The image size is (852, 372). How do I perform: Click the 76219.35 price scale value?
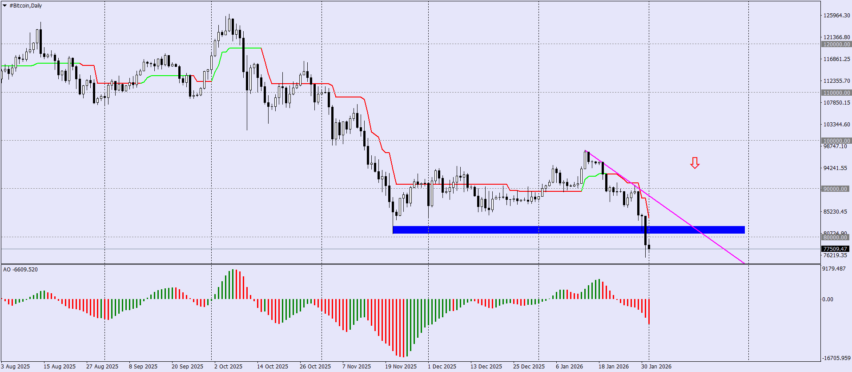835,255
